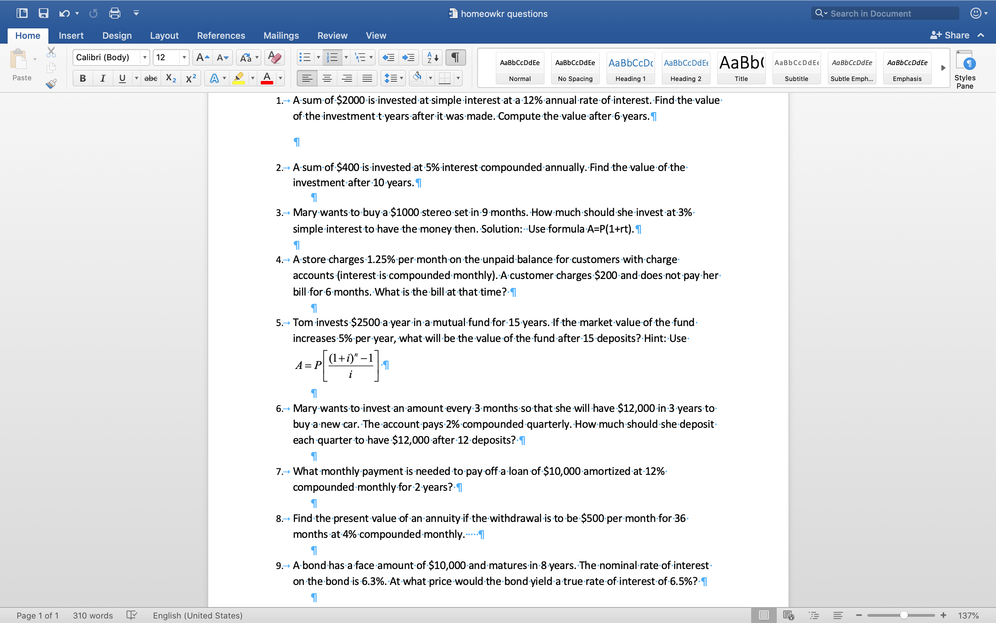Open the font size dropdown
The height and width of the screenshot is (623, 996).
(x=184, y=57)
